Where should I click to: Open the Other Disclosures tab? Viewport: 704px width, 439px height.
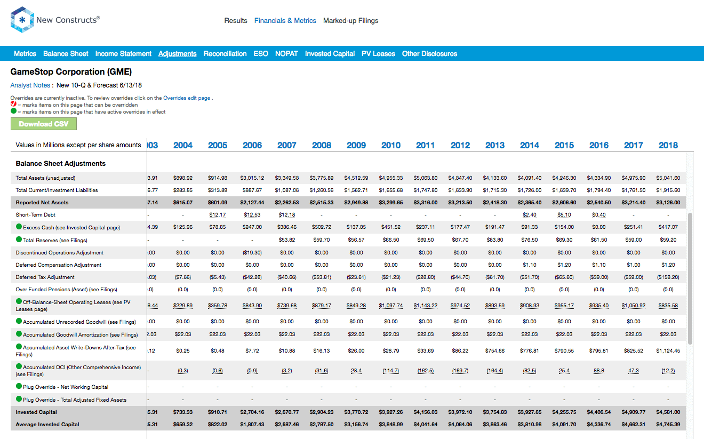[429, 54]
